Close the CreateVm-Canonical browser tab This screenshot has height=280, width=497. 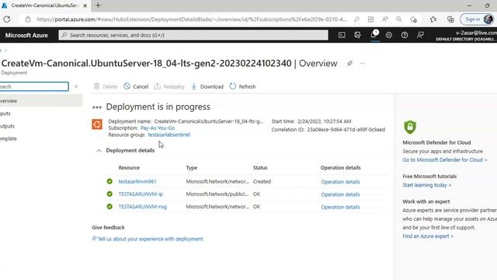[x=85, y=5]
